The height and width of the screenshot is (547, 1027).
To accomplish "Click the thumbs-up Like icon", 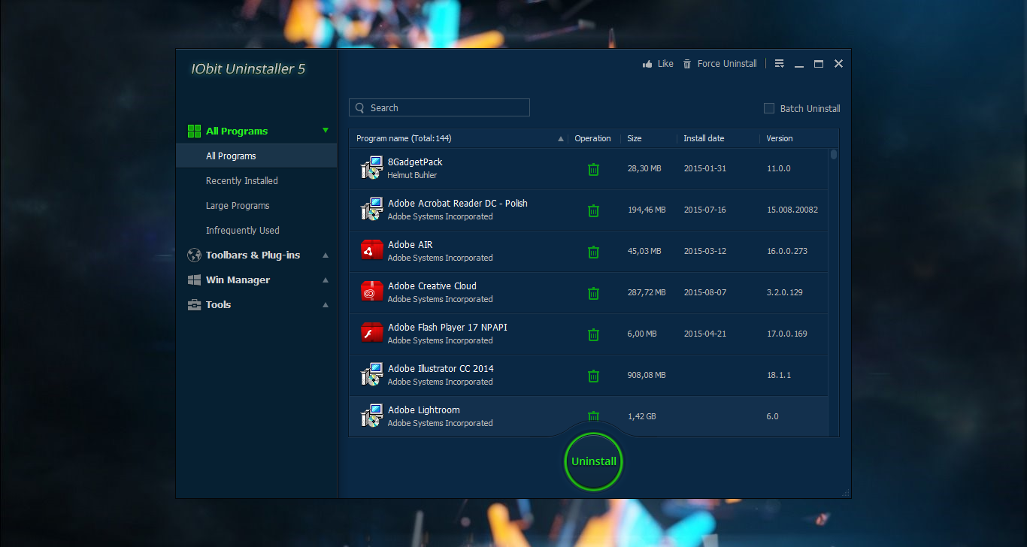I will pyautogui.click(x=647, y=64).
